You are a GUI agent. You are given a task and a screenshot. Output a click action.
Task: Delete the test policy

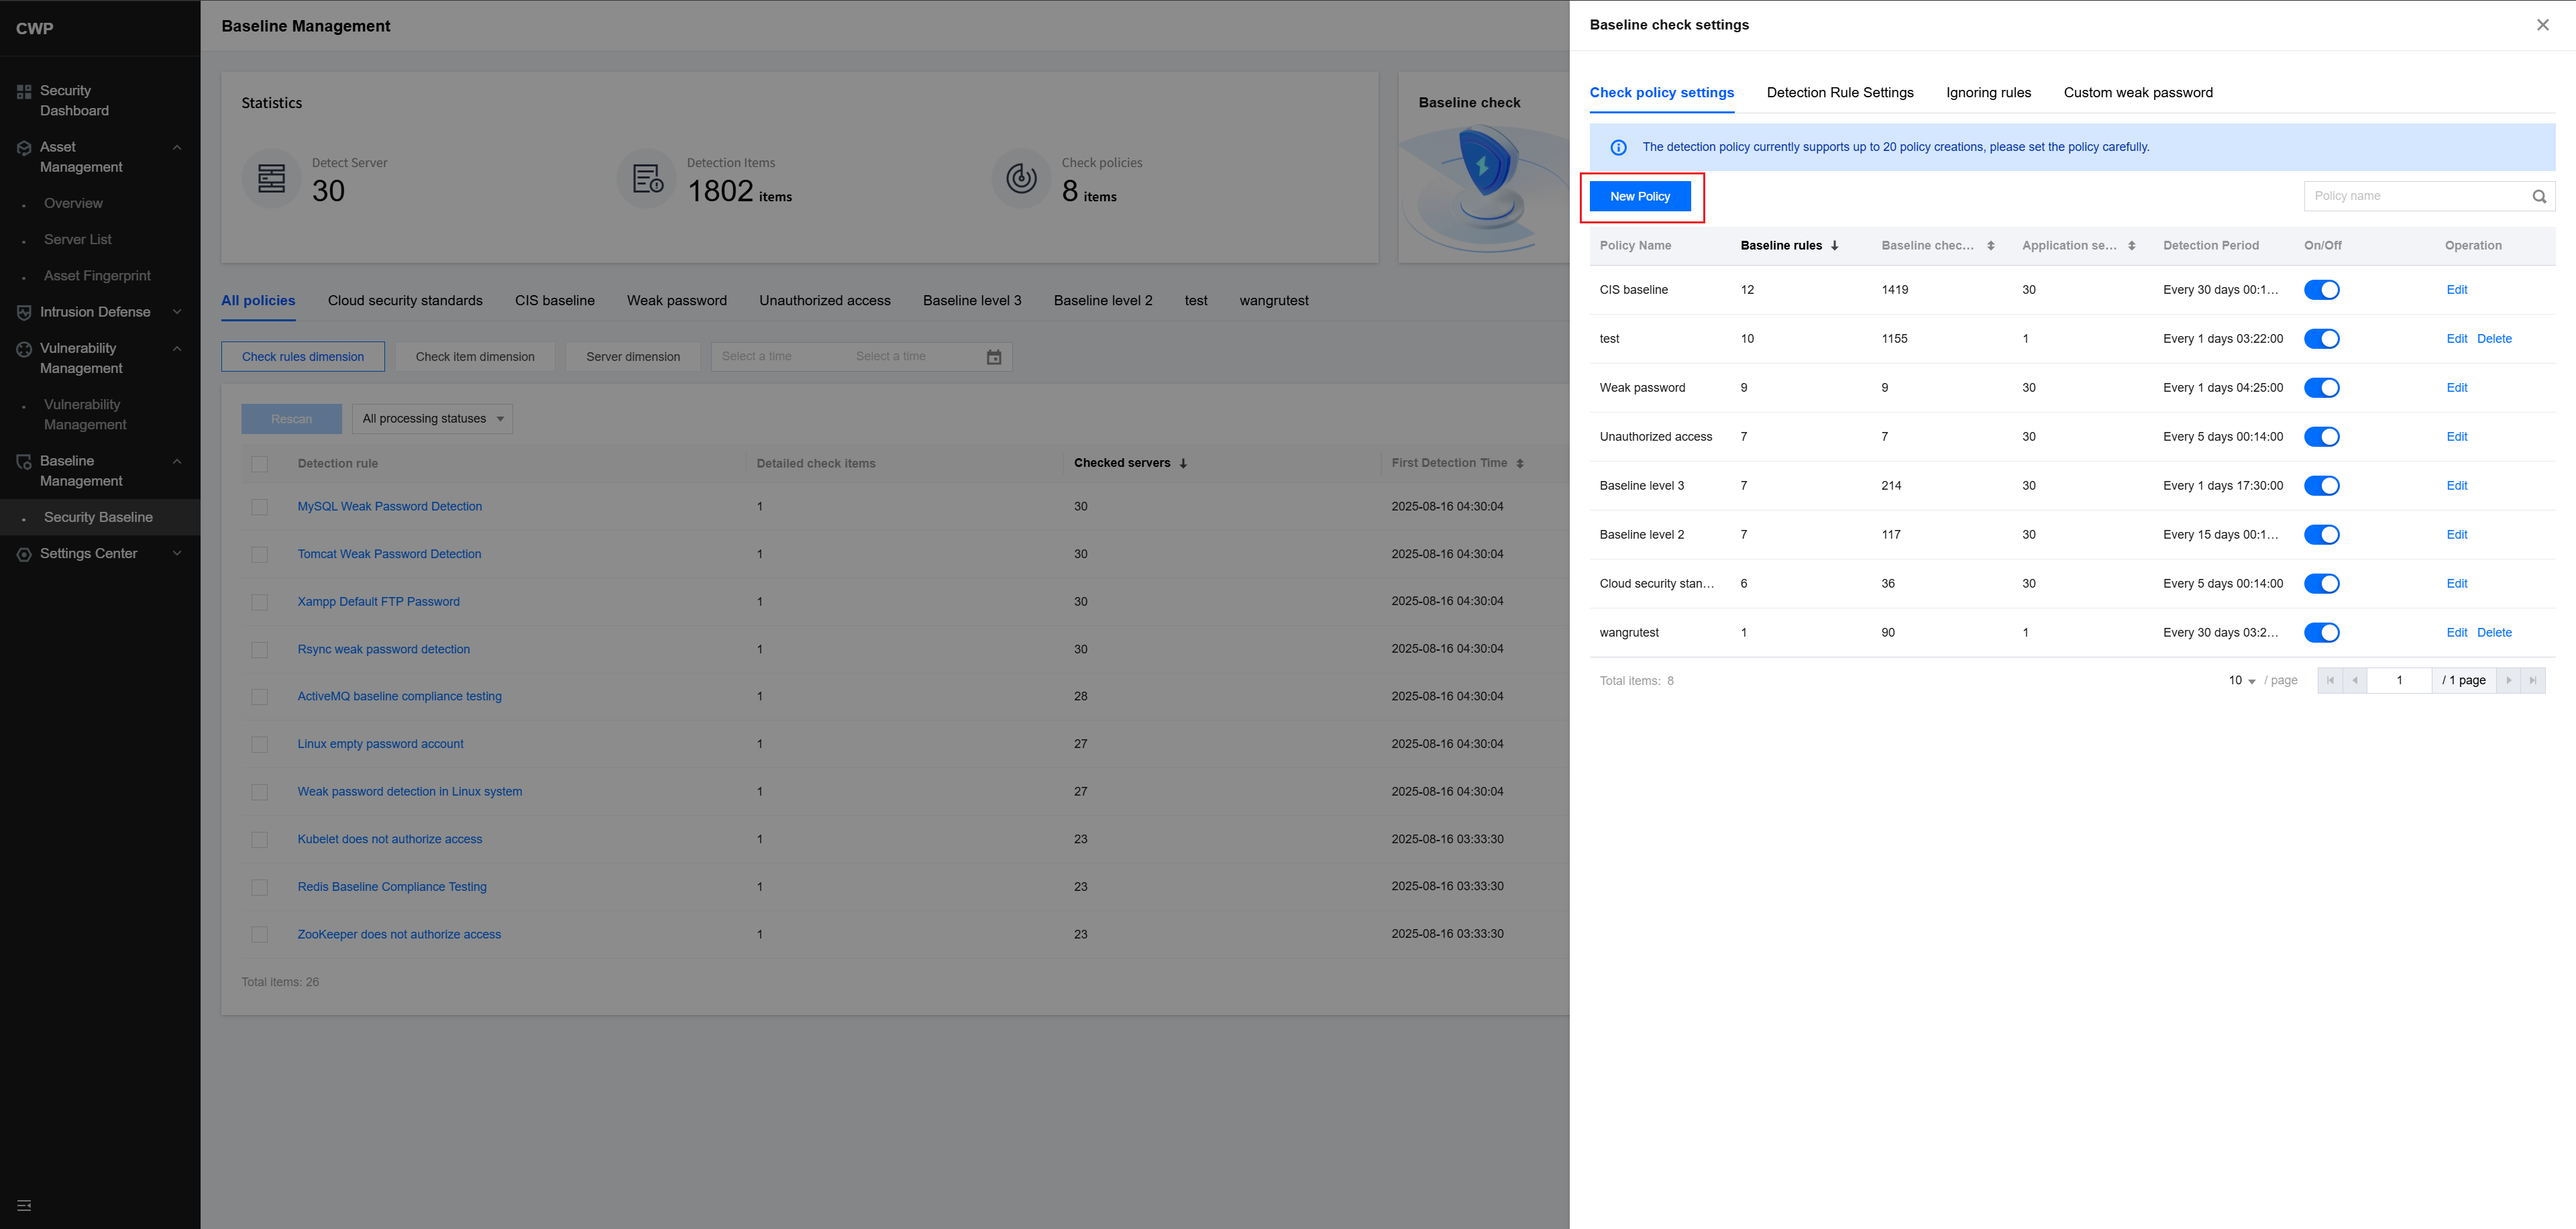[x=2494, y=339]
